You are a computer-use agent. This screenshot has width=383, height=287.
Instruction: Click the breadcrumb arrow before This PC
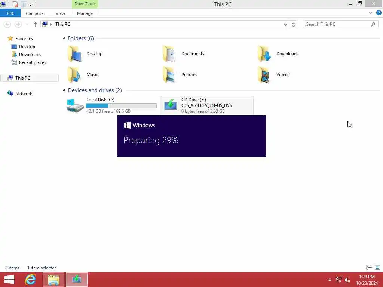[51, 24]
